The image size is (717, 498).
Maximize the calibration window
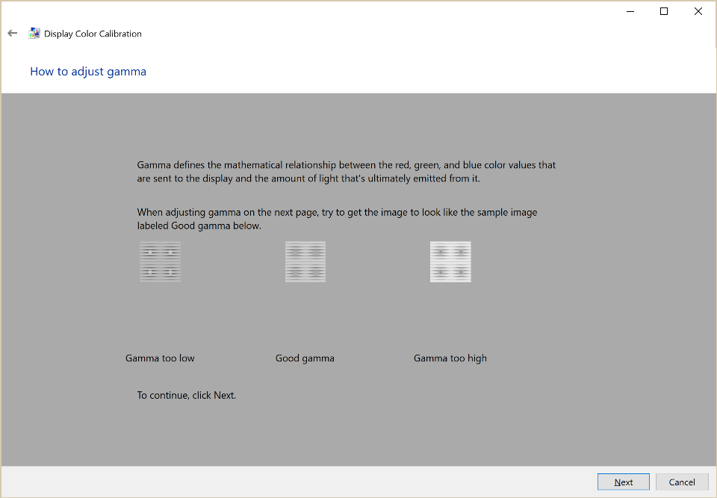click(664, 11)
